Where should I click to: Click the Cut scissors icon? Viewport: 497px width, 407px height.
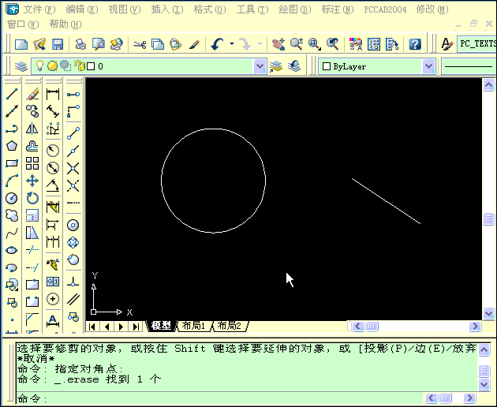pyautogui.click(x=140, y=44)
